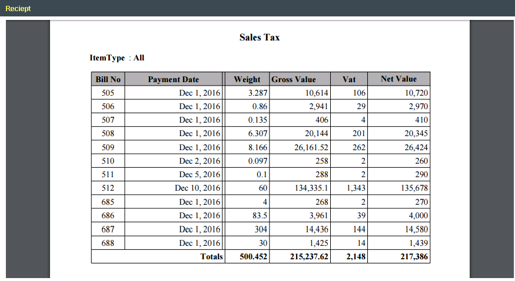The width and height of the screenshot is (515, 281).
Task: Select the Bill No column header
Action: click(108, 79)
